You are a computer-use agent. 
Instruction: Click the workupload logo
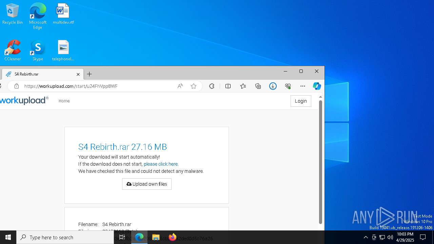[24, 101]
